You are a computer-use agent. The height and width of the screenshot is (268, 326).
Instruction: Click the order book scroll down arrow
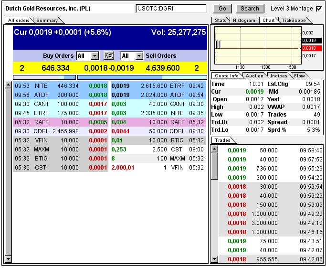[8, 259]
